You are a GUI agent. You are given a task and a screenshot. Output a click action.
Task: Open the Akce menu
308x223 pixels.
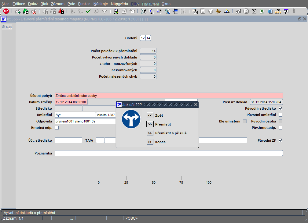click(5, 4)
